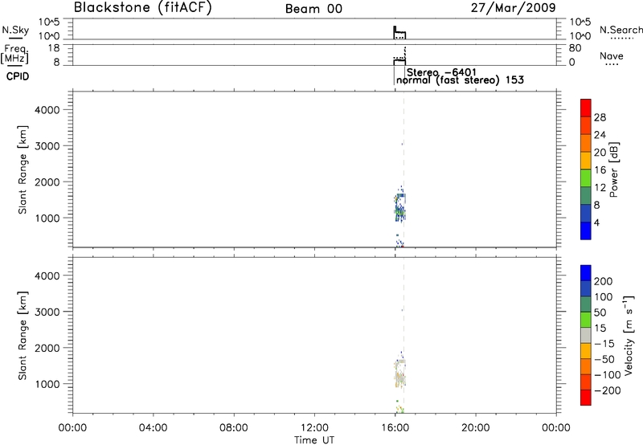Click the '18' frequency axis tick
The height and width of the screenshot is (445, 643).
[54, 48]
